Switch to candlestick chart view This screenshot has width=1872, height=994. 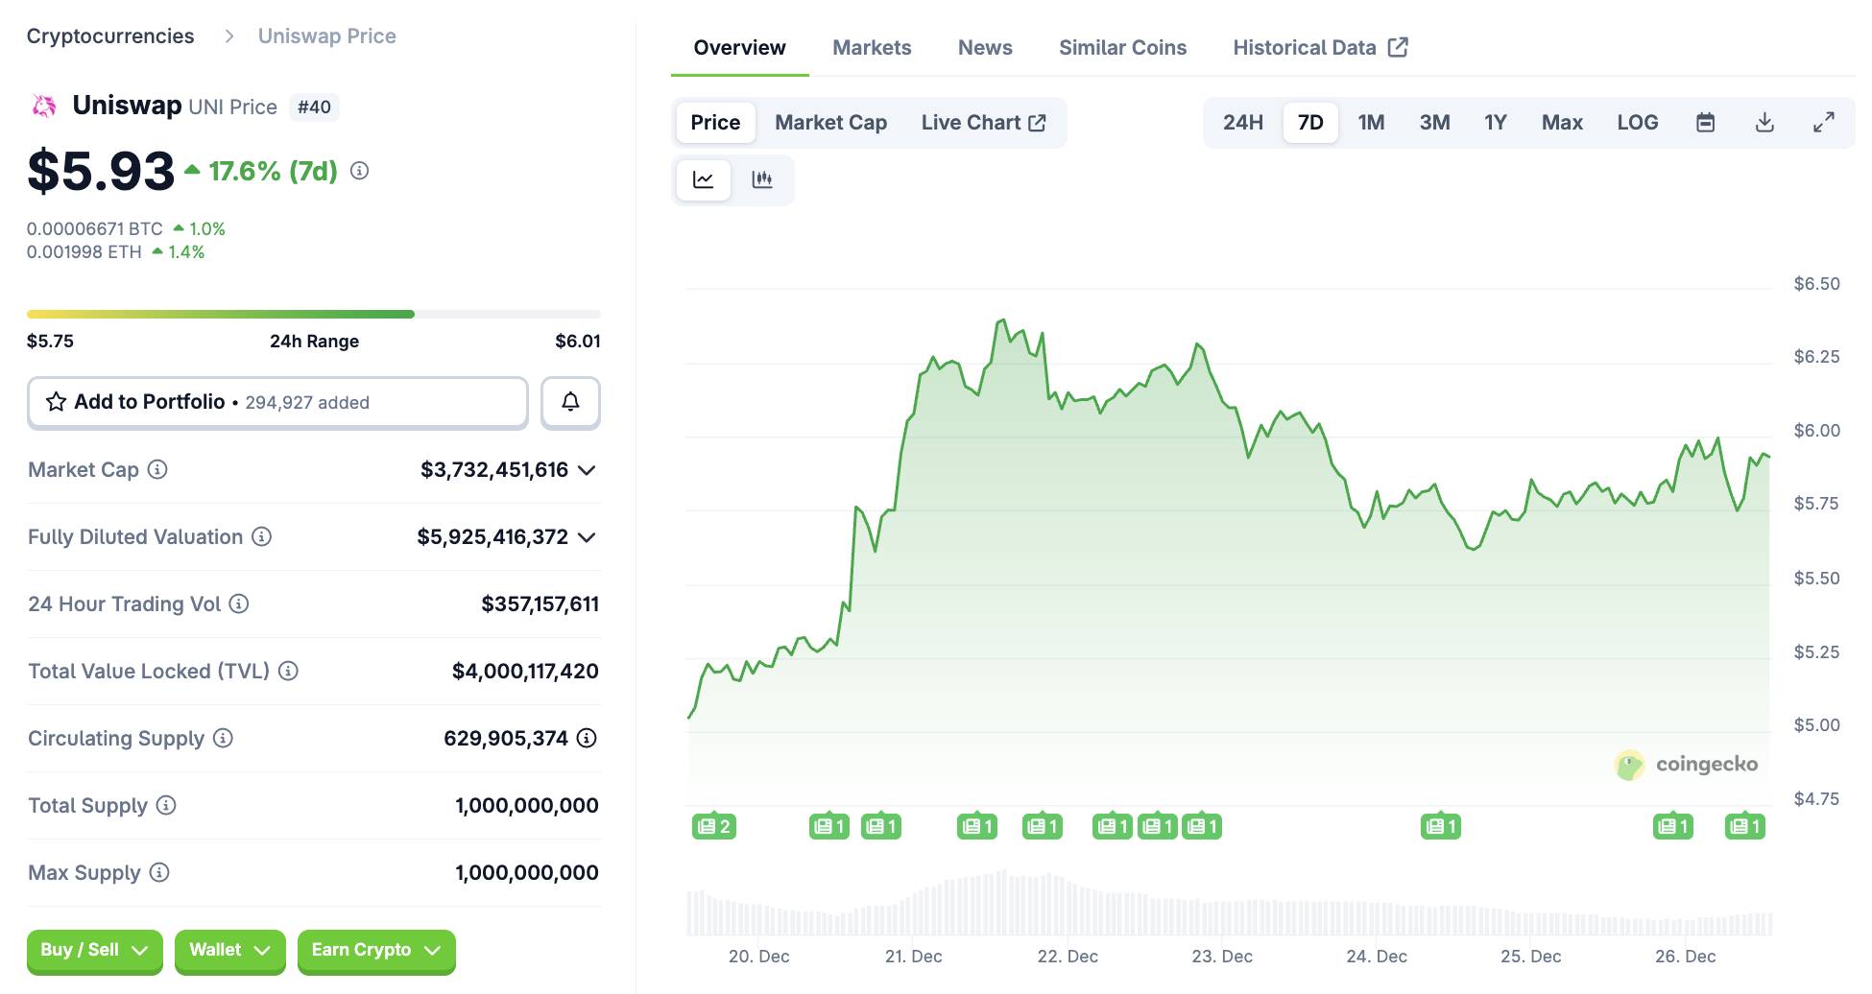762,179
